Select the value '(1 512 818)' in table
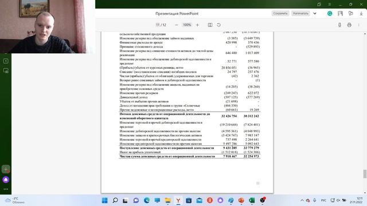Image resolution: width=367 pixels, height=206 pixels. pyautogui.click(x=229, y=152)
